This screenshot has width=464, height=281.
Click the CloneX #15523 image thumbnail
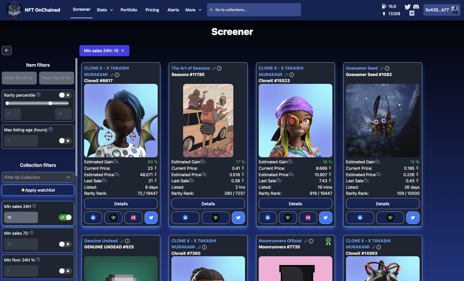(296, 121)
